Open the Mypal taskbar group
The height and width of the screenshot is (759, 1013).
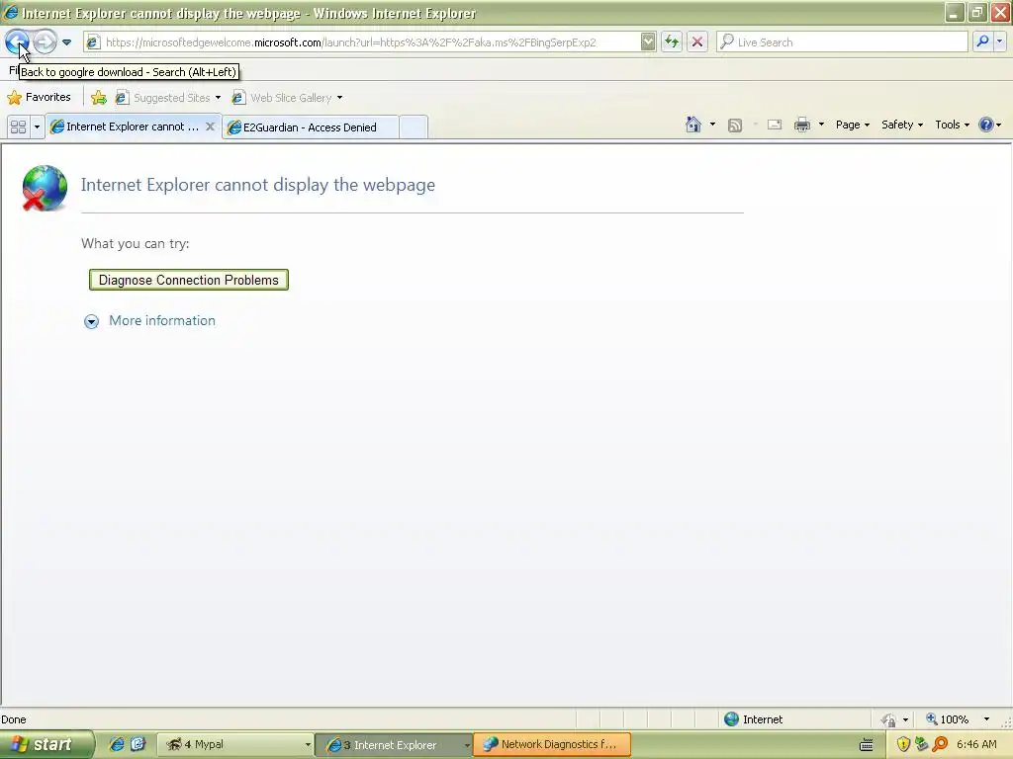click(x=235, y=744)
